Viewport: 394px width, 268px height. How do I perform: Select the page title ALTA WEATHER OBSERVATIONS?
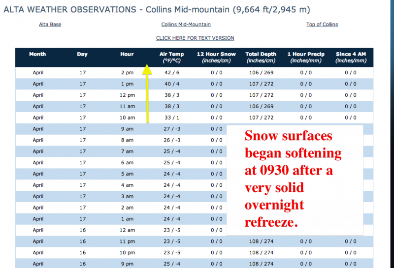click(70, 9)
